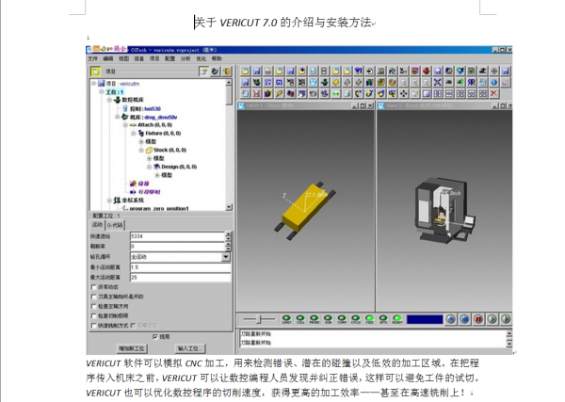Image resolution: width=565 pixels, height=402 pixels.
Task: Open the 视图 menu
Action: pyautogui.click(x=123, y=58)
